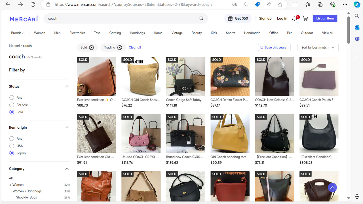Open the COACH Denim Flower pouch listing
The image size is (363, 204).
pos(230,76)
